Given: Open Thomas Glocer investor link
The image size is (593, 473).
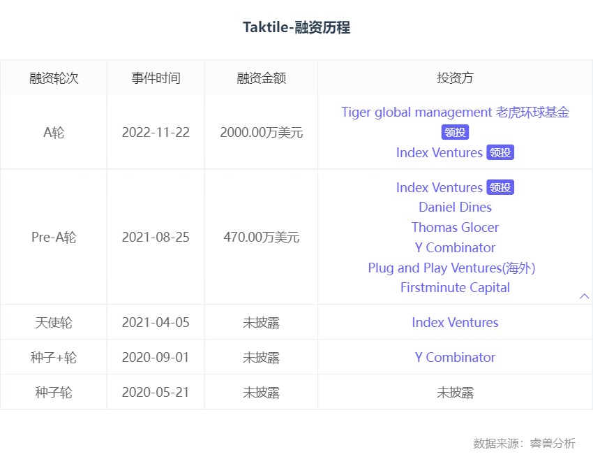Looking at the screenshot, I should (x=455, y=227).
